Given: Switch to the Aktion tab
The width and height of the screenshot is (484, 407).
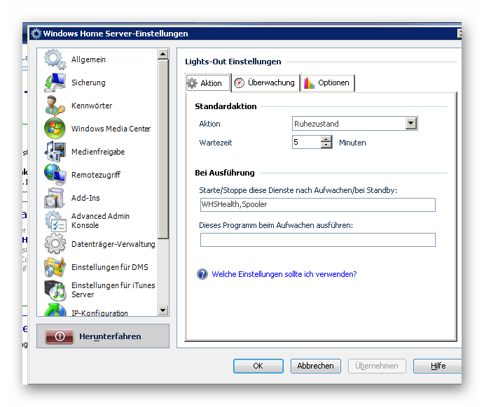Looking at the screenshot, I should pyautogui.click(x=208, y=83).
